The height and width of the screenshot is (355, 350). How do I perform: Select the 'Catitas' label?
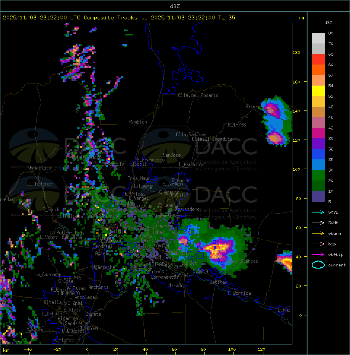(218, 282)
